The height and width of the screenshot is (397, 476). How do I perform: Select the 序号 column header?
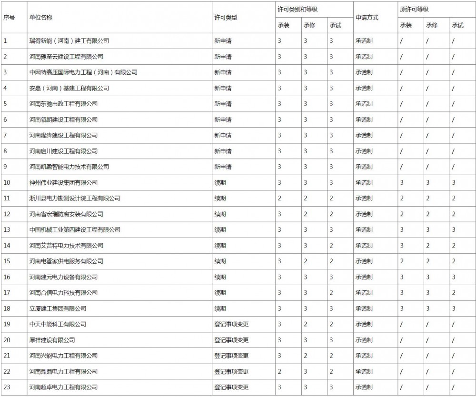coord(9,17)
